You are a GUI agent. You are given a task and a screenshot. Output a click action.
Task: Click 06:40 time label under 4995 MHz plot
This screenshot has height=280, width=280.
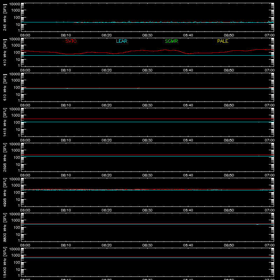[x=188, y=210]
